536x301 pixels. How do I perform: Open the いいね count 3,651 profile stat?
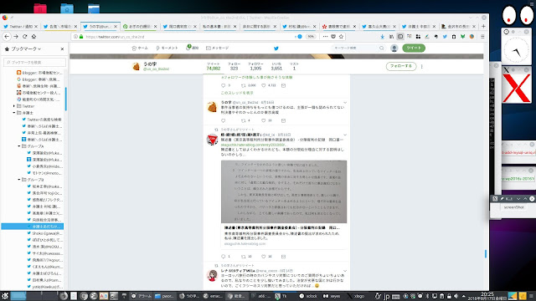(276, 66)
